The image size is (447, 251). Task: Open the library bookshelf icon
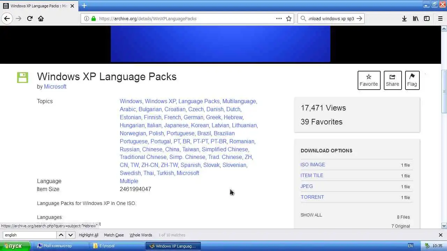416,18
